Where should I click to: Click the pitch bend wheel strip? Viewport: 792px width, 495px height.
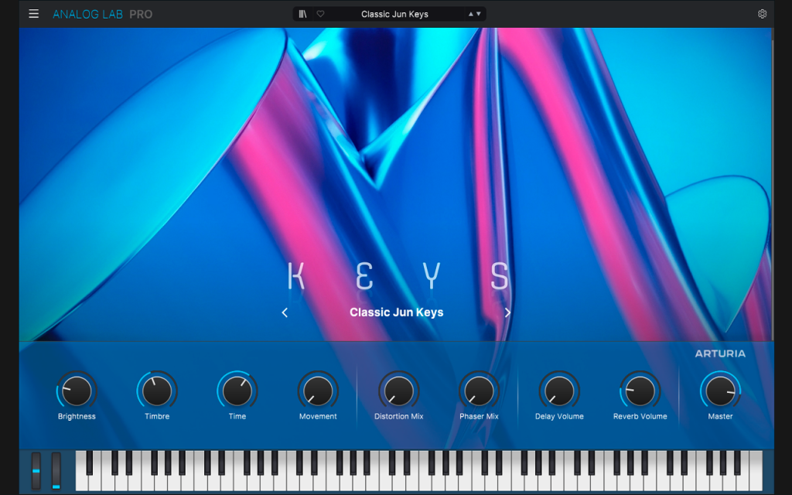click(36, 471)
